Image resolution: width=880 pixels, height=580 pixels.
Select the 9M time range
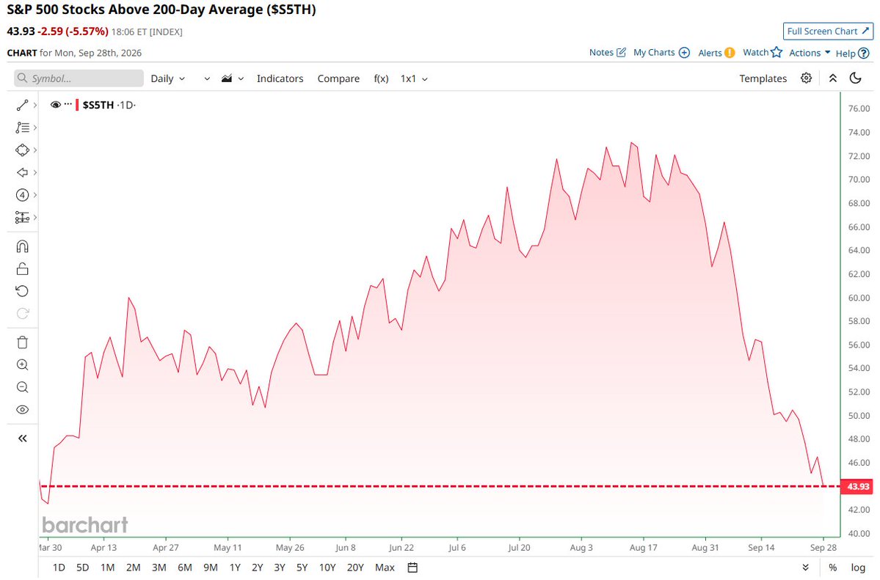(211, 567)
